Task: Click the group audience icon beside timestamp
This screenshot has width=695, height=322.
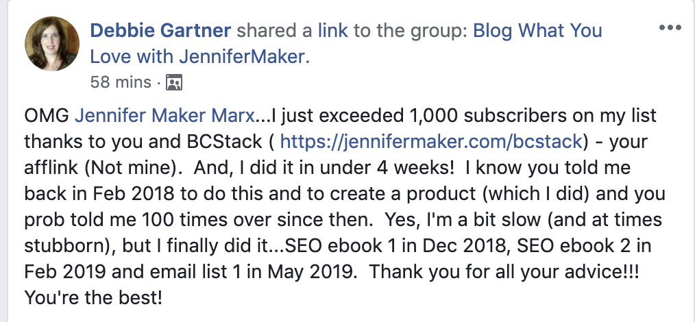Action: (x=174, y=82)
